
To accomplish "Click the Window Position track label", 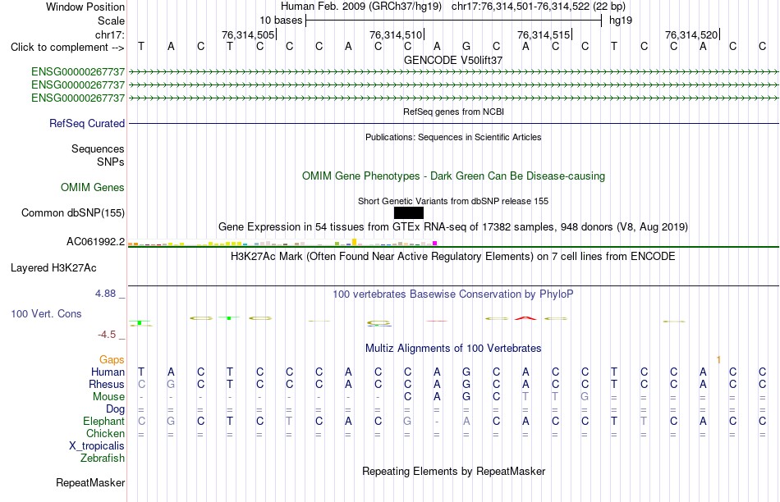I will tap(85, 7).
